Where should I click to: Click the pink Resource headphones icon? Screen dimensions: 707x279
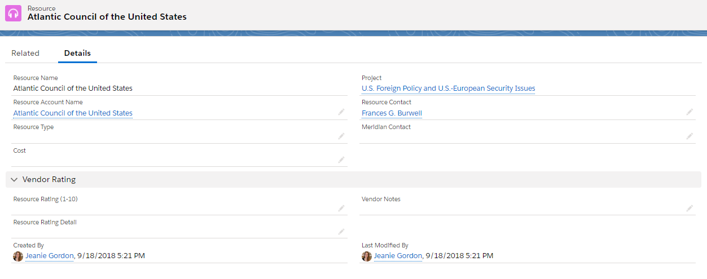point(14,14)
